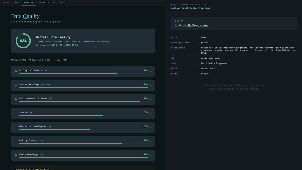Image resolution: width=302 pixels, height=170 pixels.
Task: Click the Low legend red dot
Action: coord(55,60)
